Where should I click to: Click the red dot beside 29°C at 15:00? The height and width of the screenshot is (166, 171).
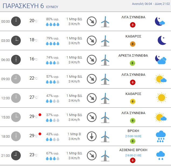click(x=40, y=115)
